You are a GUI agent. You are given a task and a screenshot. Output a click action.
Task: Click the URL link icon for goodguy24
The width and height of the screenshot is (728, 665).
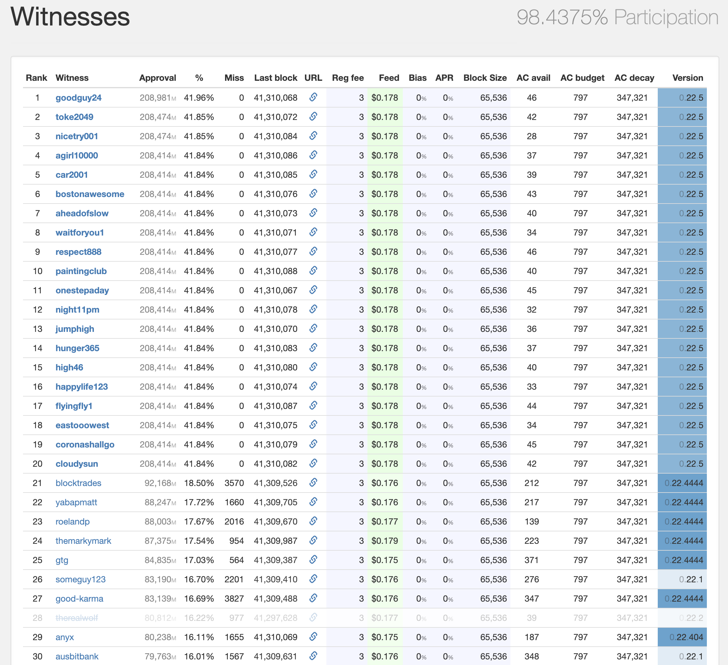coord(313,97)
